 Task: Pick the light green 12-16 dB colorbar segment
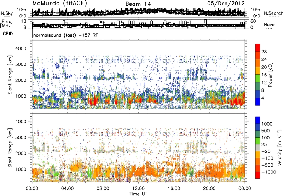click(x=258, y=79)
